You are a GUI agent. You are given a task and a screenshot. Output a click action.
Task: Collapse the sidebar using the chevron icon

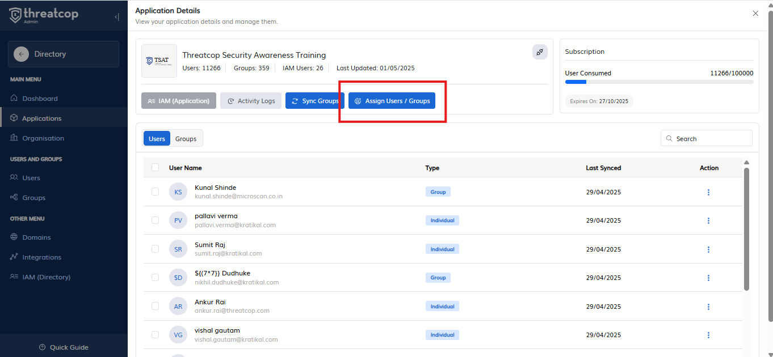(117, 17)
